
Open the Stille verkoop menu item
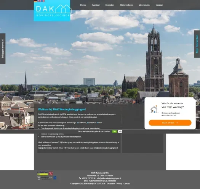pyautogui.click(x=126, y=5)
